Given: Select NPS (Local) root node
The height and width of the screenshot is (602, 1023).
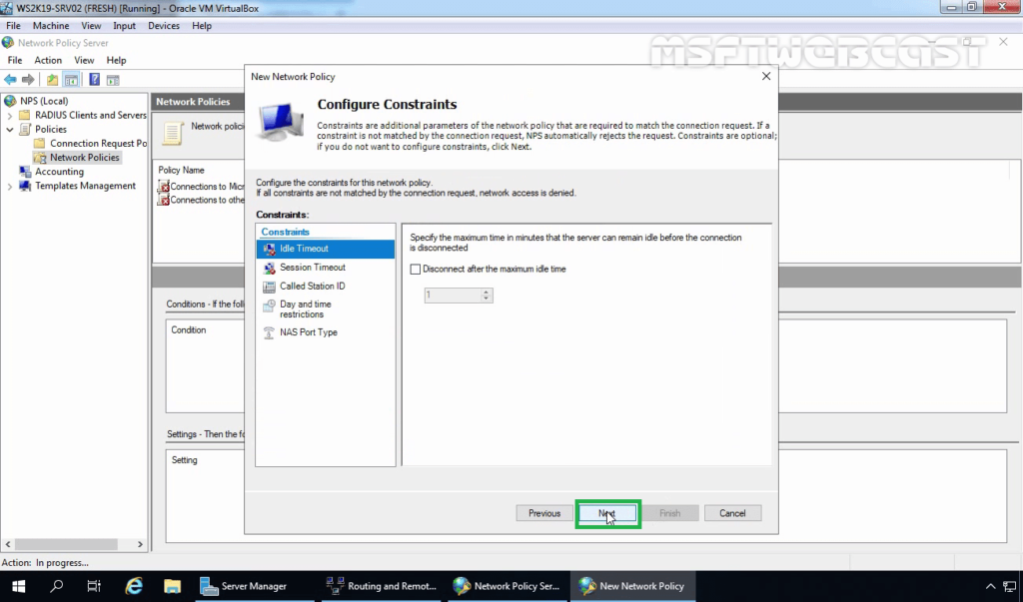Looking at the screenshot, I should pos(44,101).
